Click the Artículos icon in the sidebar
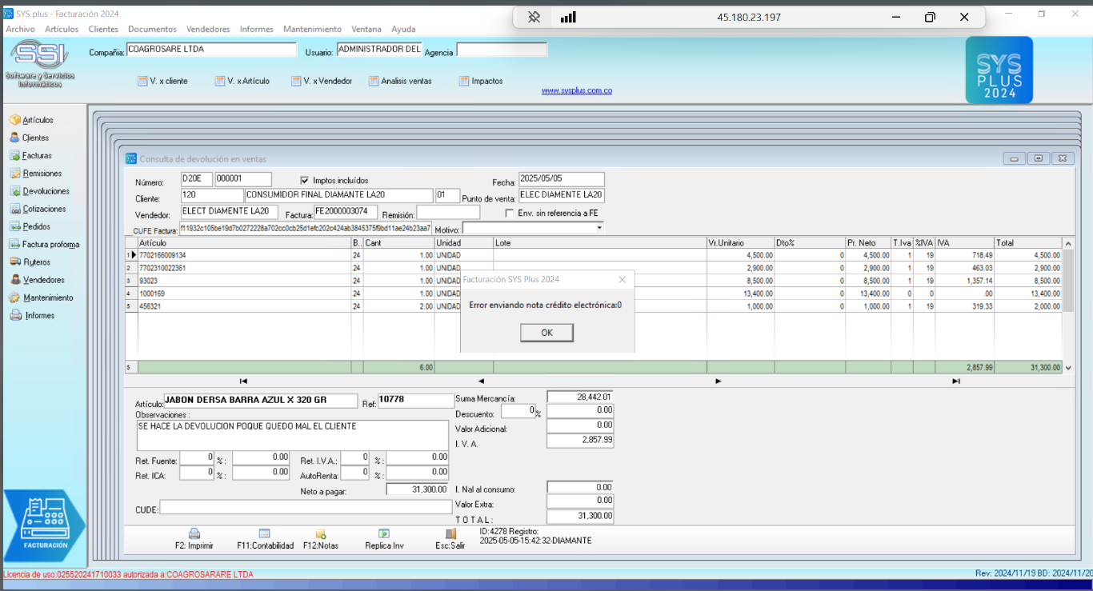Viewport: 1093px width, 591px height. 14,120
